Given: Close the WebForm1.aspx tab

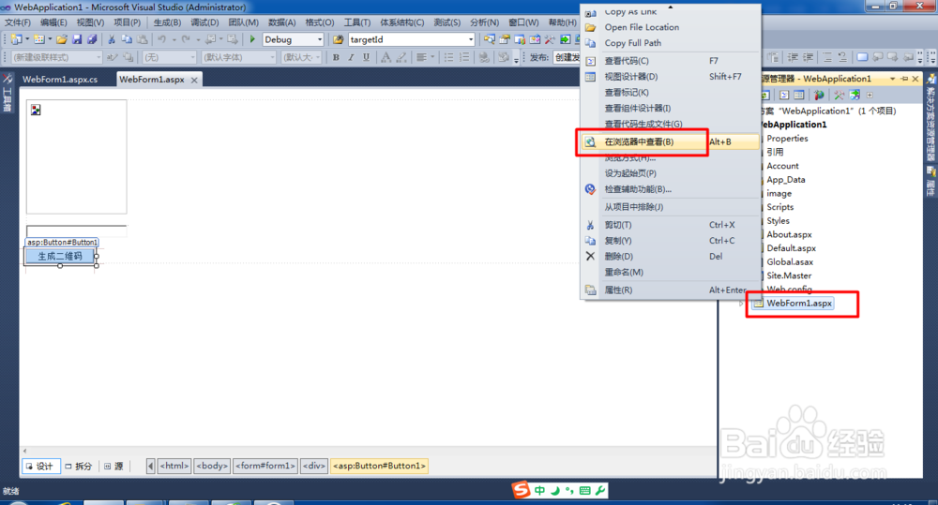Looking at the screenshot, I should [x=194, y=80].
